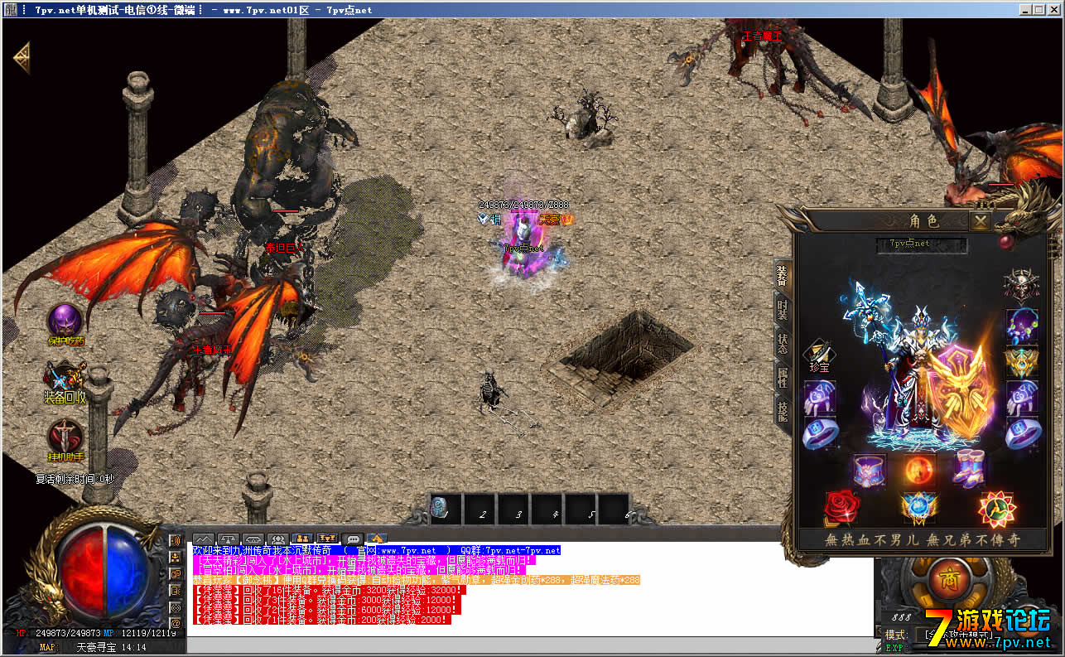The width and height of the screenshot is (1065, 657).
Task: Click the bead necklace equipment slot
Action: [x=1022, y=326]
